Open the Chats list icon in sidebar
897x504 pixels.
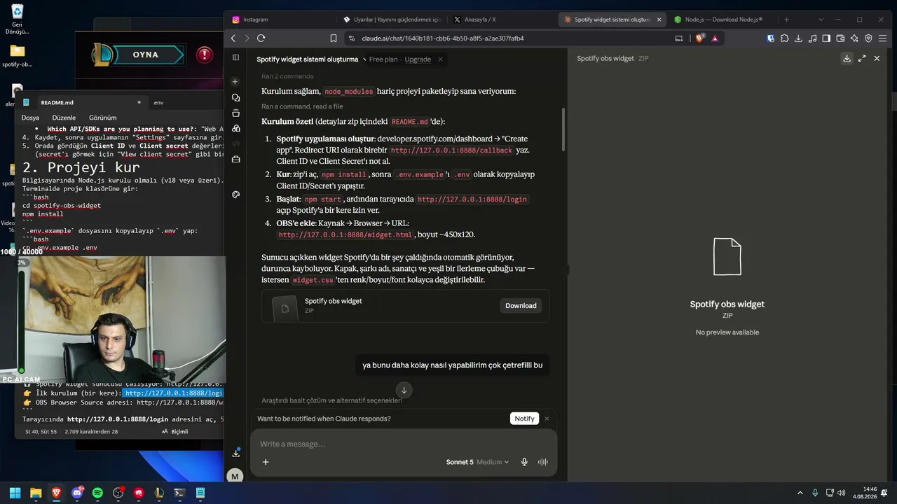click(x=235, y=97)
